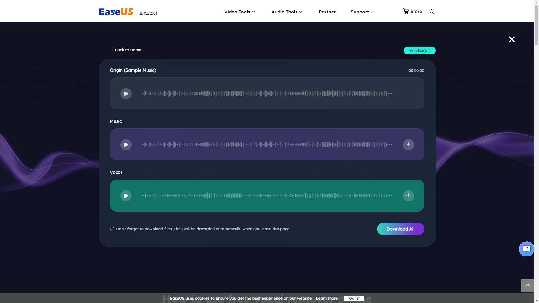Play the extracted Music track

(x=126, y=144)
